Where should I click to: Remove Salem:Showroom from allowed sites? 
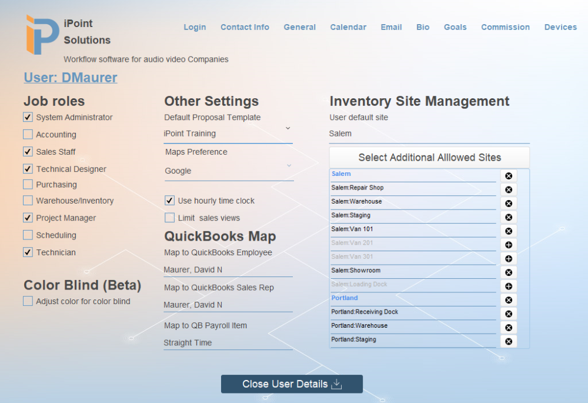[x=508, y=272]
